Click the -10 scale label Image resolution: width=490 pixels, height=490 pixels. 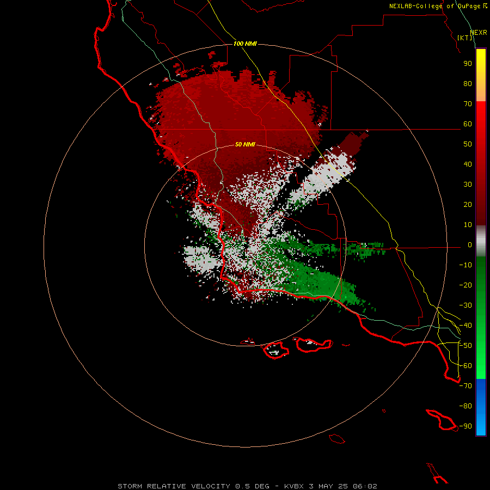[465, 265]
